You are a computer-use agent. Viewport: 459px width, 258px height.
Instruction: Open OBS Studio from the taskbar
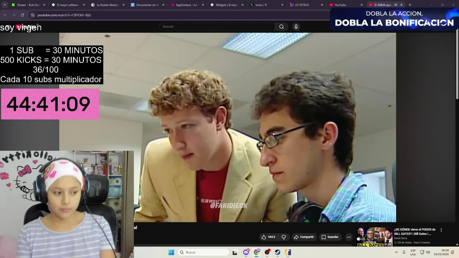267,252
